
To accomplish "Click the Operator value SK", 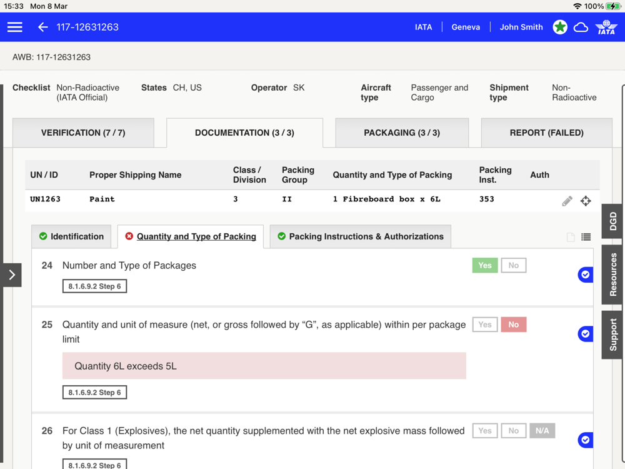I will 299,88.
